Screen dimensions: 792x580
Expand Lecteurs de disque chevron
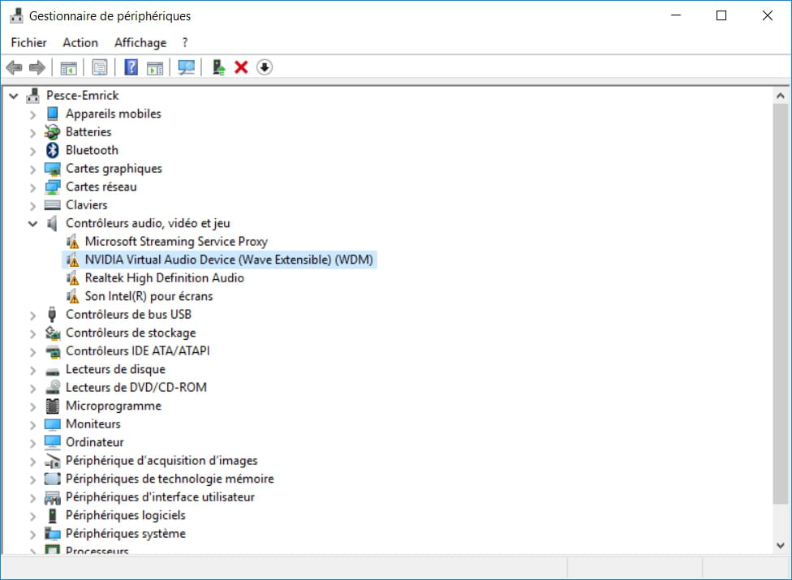pyautogui.click(x=32, y=370)
